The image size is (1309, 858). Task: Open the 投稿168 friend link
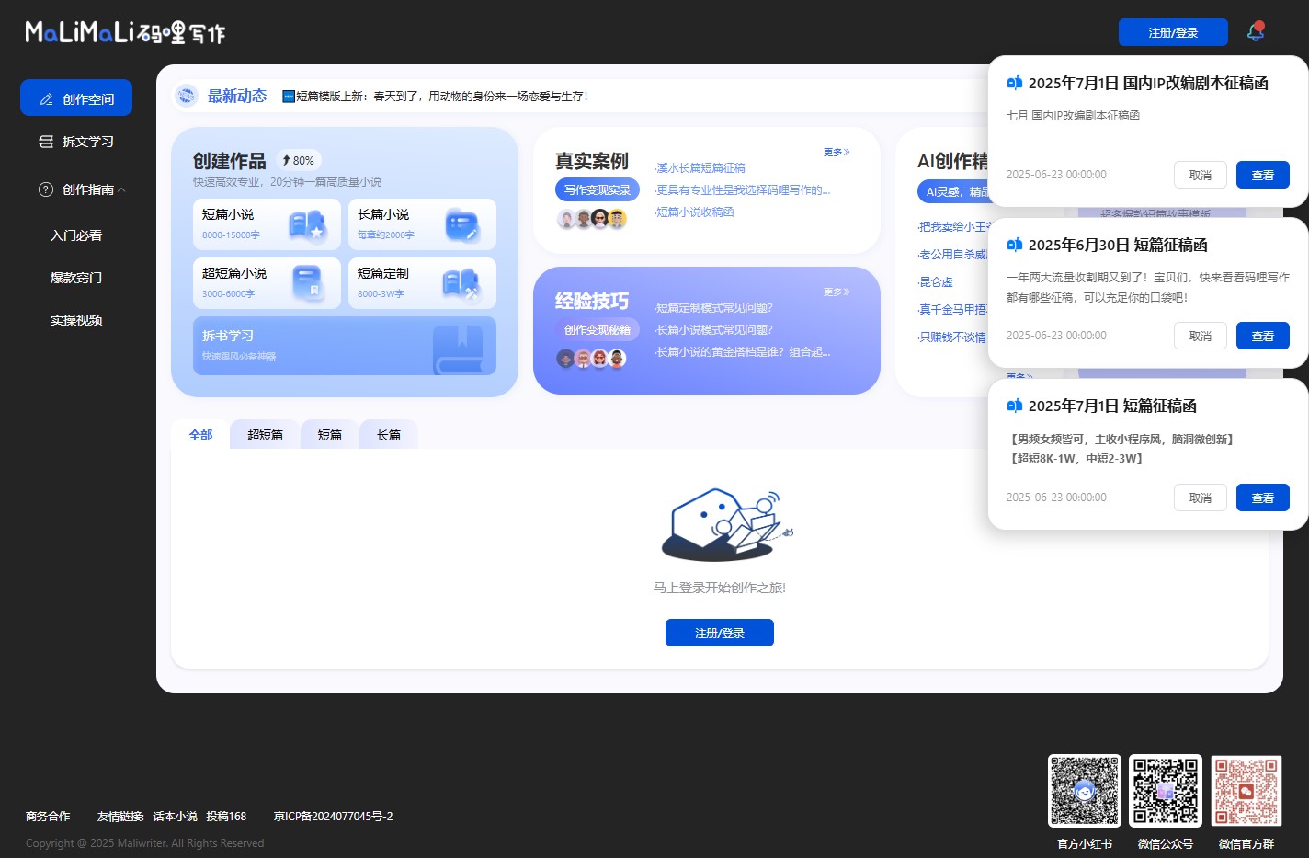coord(226,816)
